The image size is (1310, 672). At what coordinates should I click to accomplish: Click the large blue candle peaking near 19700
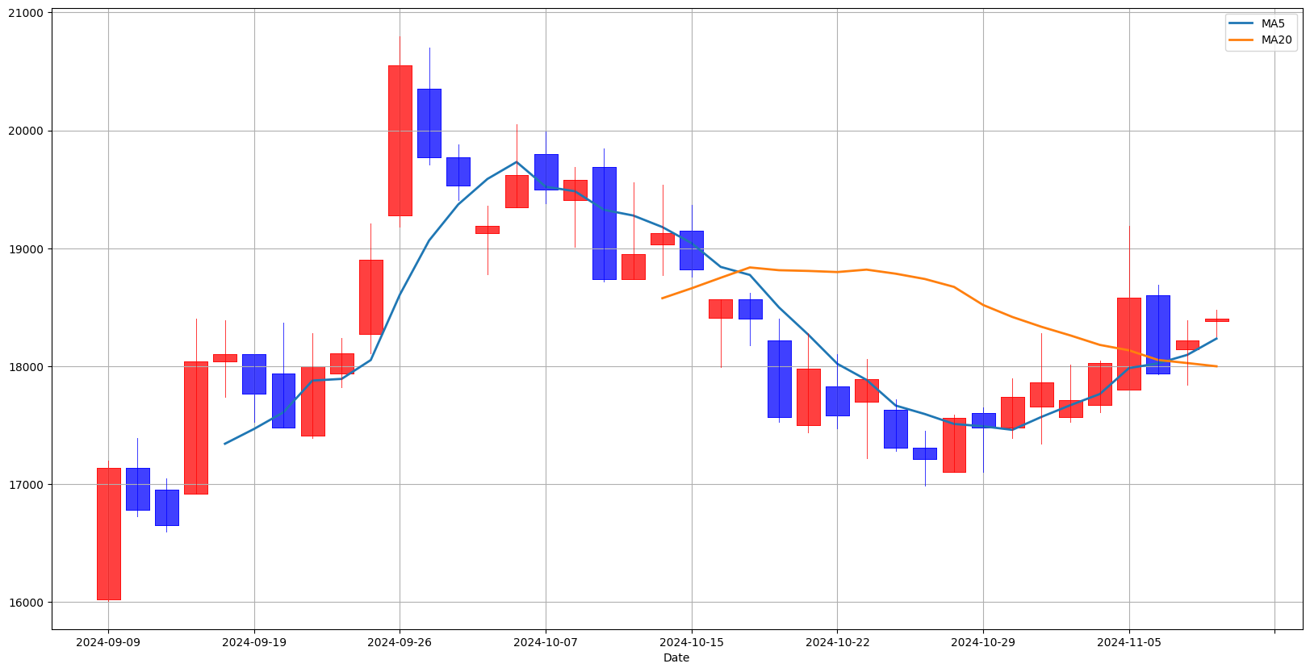pos(605,223)
